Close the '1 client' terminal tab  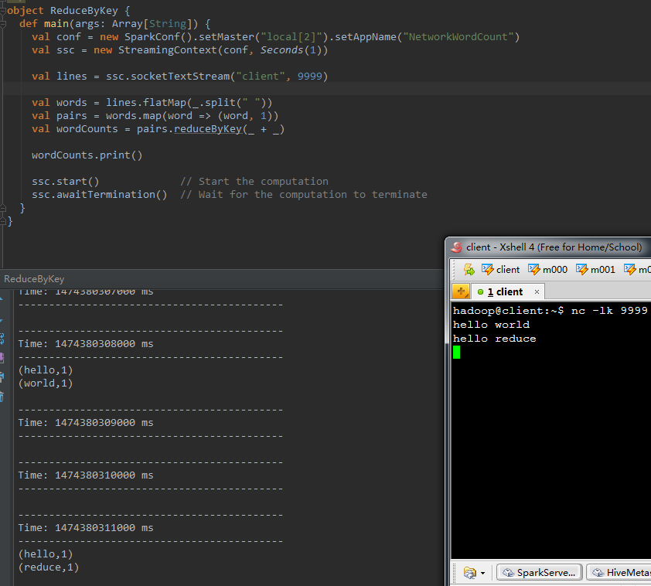537,291
